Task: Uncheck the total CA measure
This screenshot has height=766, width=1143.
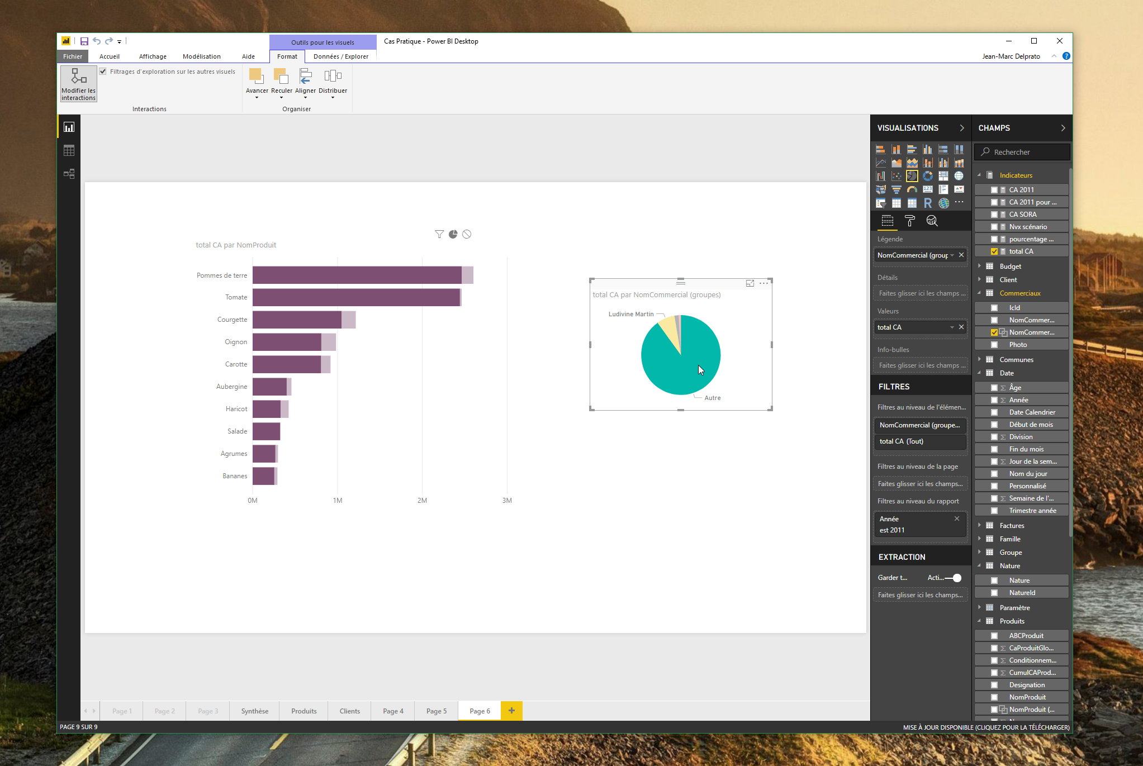Action: [x=994, y=251]
